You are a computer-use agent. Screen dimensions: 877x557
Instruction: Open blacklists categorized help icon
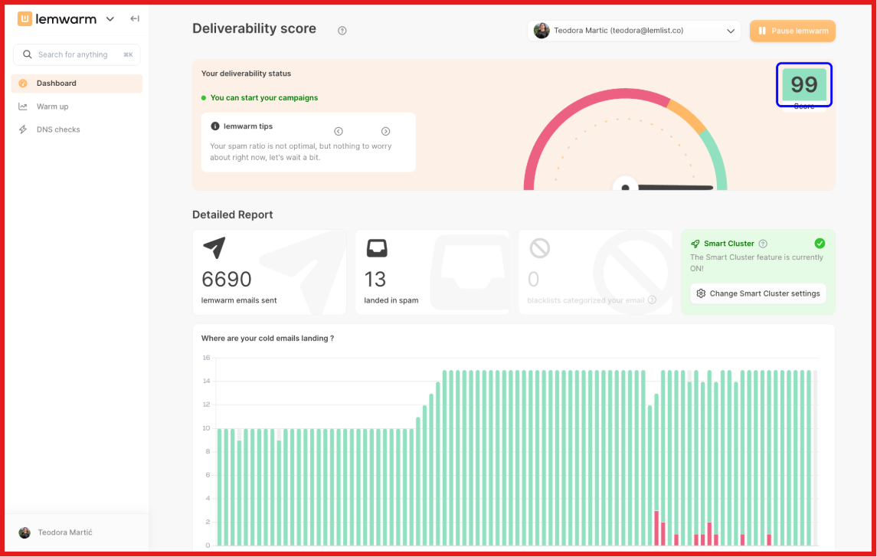pyautogui.click(x=652, y=300)
